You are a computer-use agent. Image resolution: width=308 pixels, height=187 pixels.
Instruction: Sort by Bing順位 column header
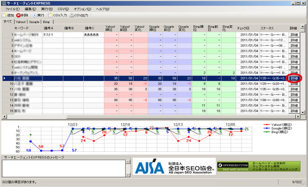pos(199,28)
